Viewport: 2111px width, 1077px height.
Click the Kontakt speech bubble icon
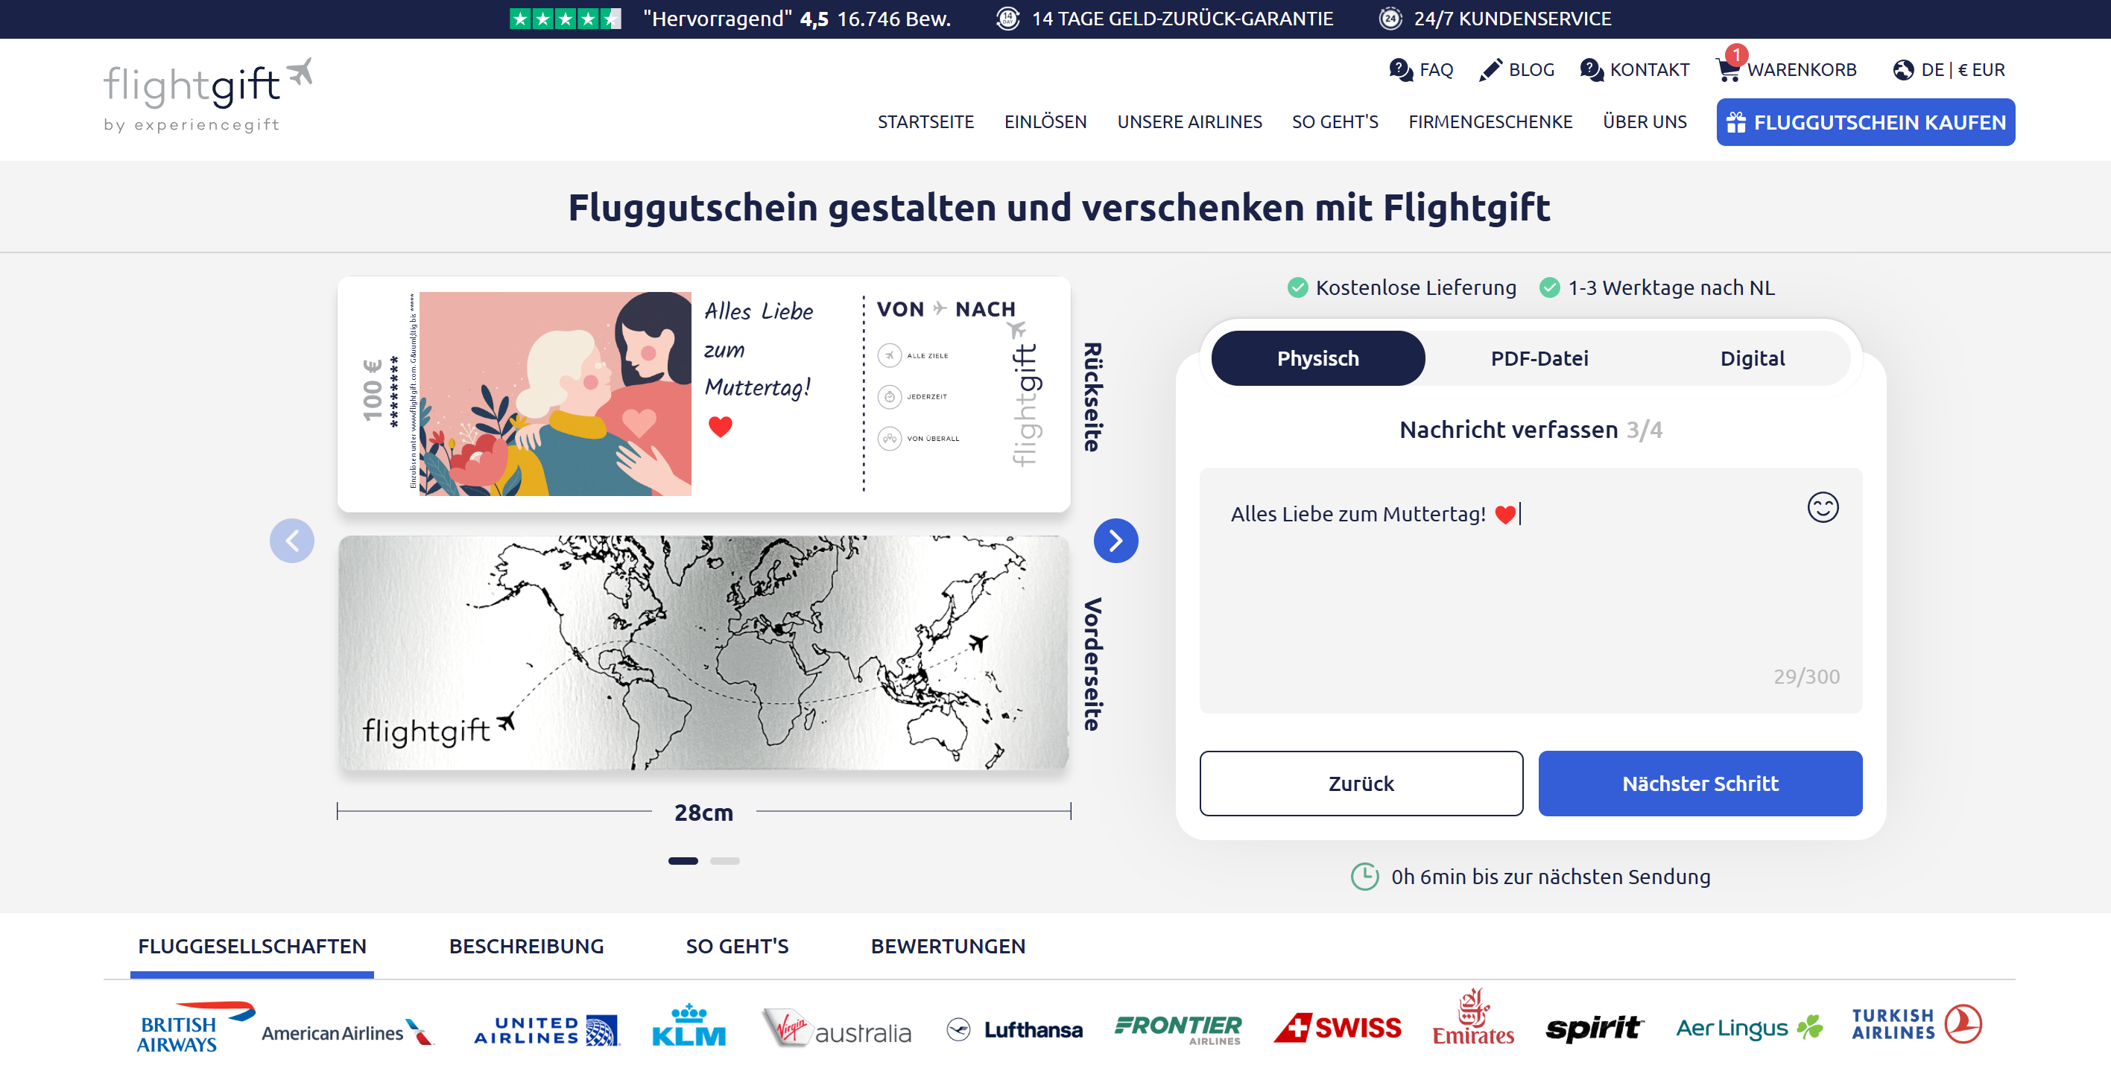(x=1591, y=71)
